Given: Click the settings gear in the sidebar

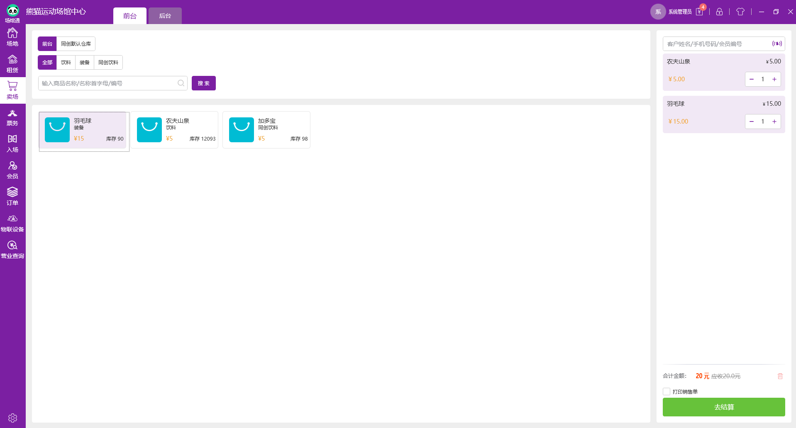Looking at the screenshot, I should (12, 418).
